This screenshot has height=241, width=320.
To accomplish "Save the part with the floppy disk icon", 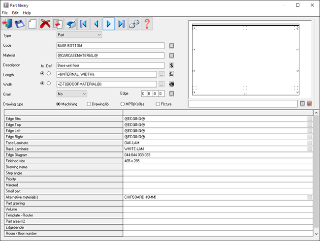I will click(x=20, y=24).
